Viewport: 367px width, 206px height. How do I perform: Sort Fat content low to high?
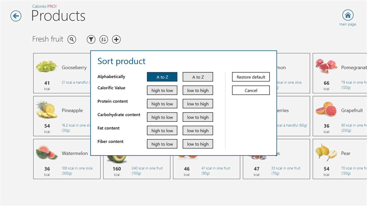click(198, 131)
